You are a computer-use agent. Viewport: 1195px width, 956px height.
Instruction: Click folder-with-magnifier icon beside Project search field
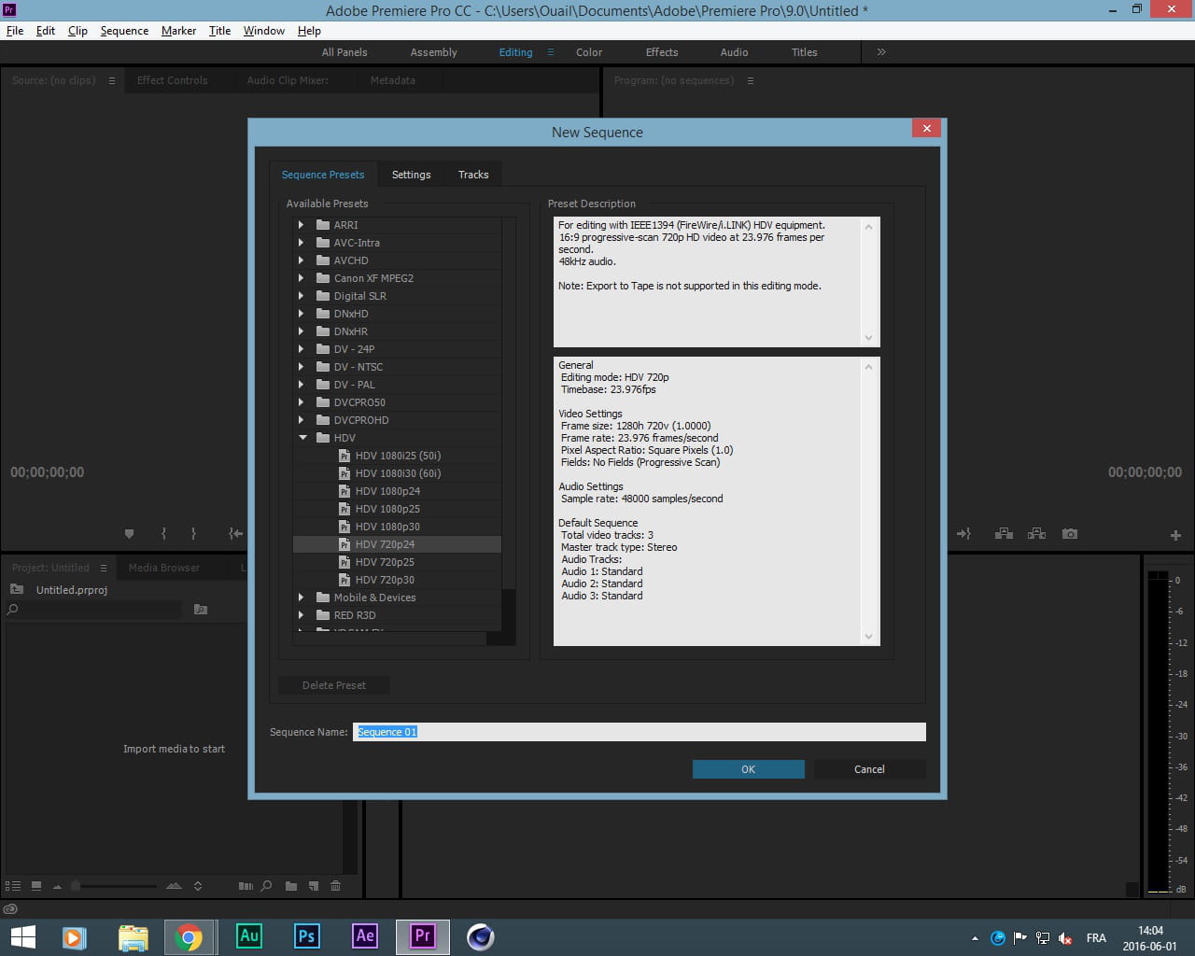pos(200,610)
